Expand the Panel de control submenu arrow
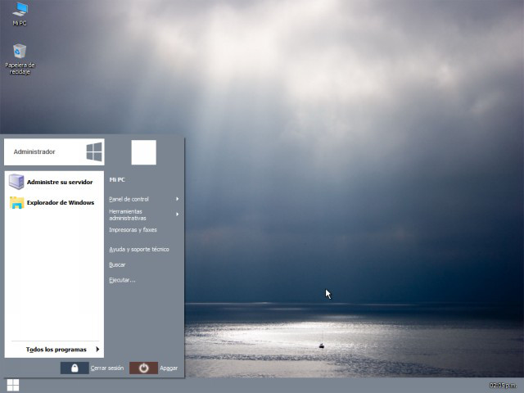The width and height of the screenshot is (524, 393). pyautogui.click(x=178, y=199)
